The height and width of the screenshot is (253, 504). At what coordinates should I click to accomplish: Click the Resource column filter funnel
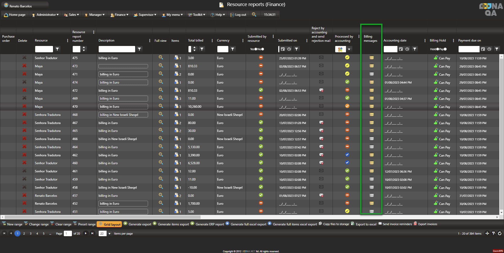point(57,49)
